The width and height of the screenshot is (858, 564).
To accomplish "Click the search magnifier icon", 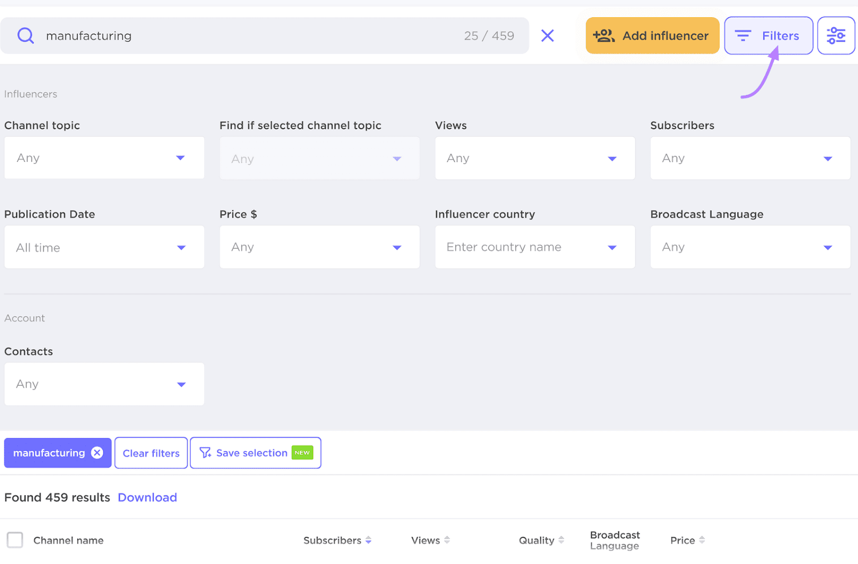I will [25, 35].
